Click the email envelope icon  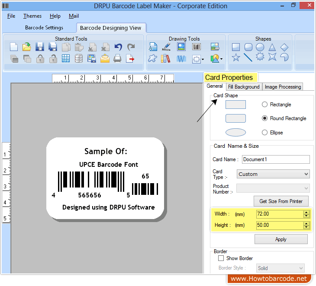(105, 59)
